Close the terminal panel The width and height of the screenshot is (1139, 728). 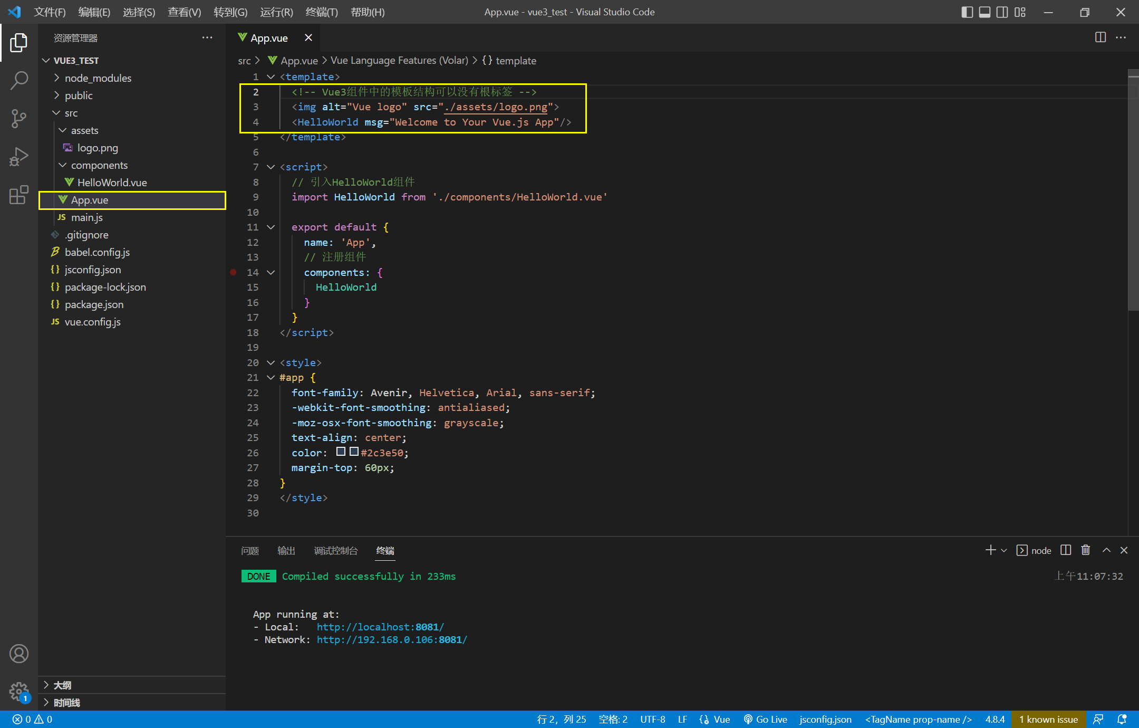(1124, 550)
